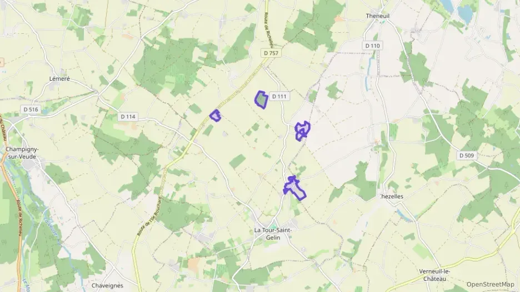The width and height of the screenshot is (520, 292).
Task: Select the purple outlined area below D 111
Action: coord(302,131)
